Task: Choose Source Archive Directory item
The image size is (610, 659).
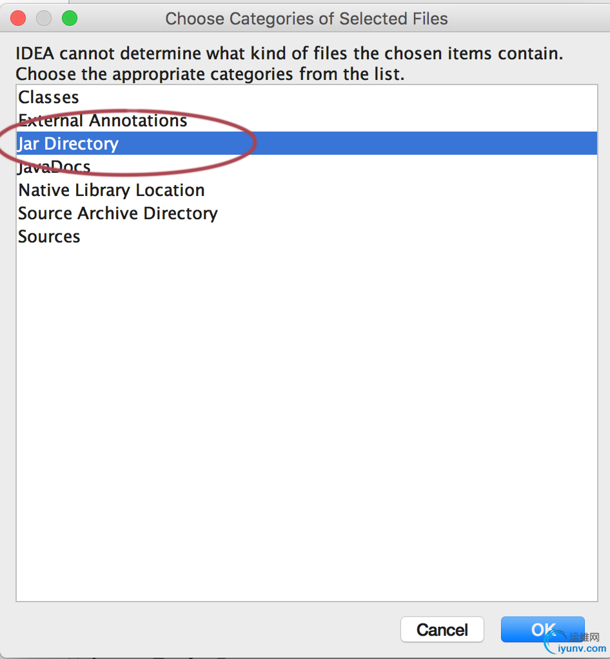Action: point(118,213)
